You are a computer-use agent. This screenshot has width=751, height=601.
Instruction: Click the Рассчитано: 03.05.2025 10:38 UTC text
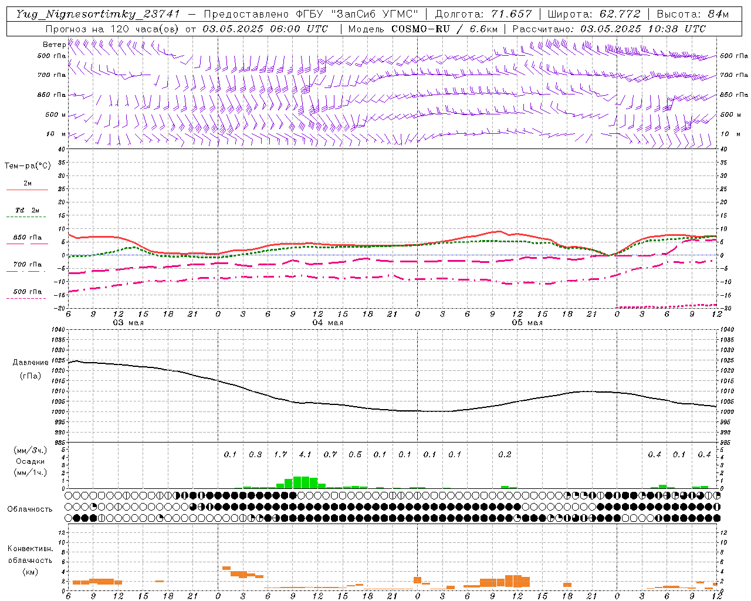point(609,29)
